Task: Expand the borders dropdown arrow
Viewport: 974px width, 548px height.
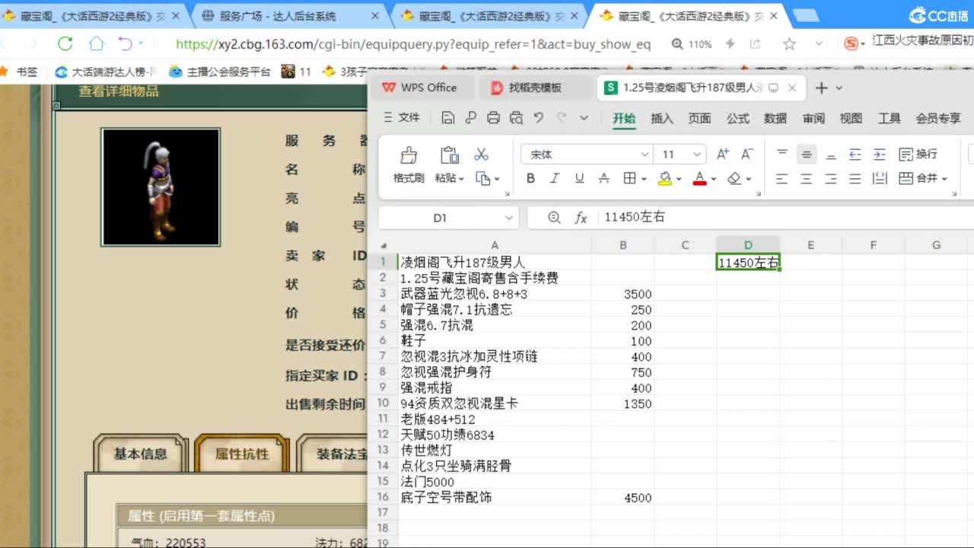Action: pyautogui.click(x=643, y=179)
